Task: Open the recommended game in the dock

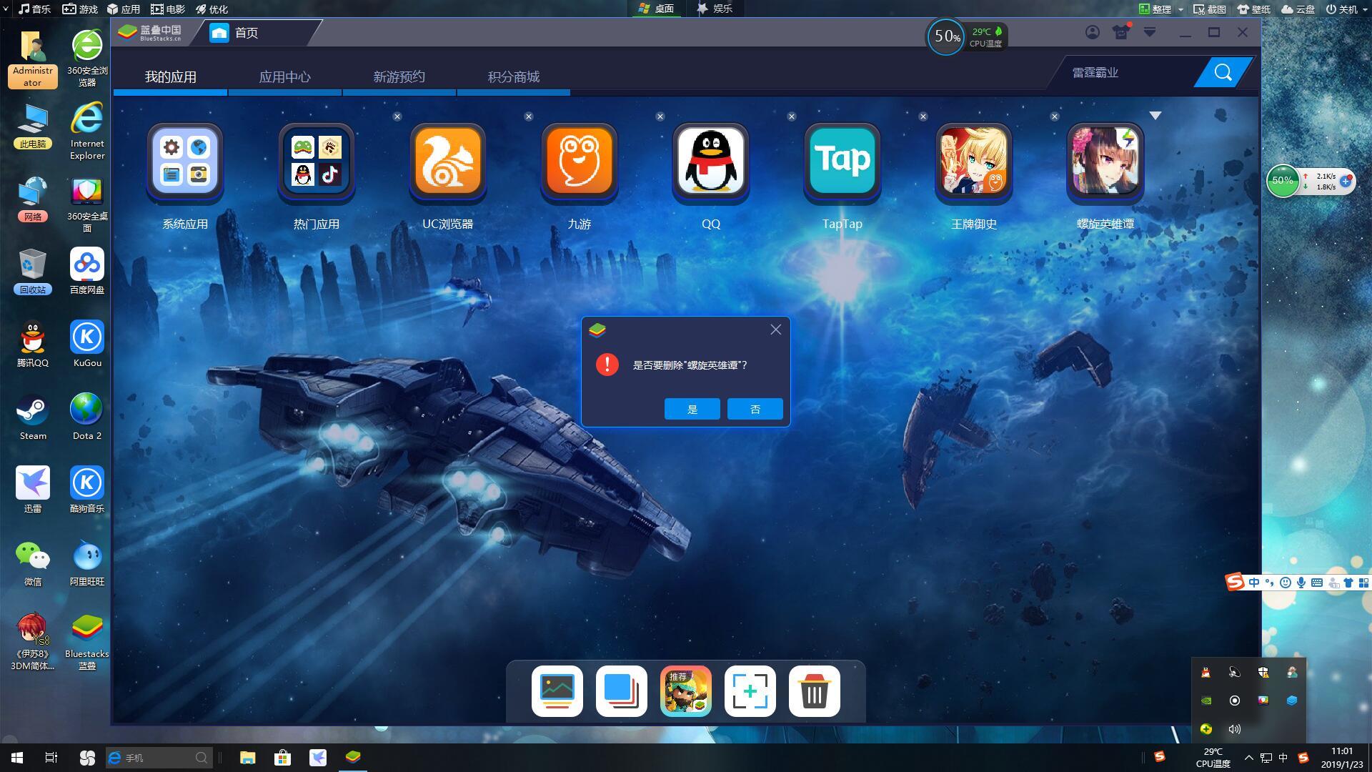Action: [686, 691]
